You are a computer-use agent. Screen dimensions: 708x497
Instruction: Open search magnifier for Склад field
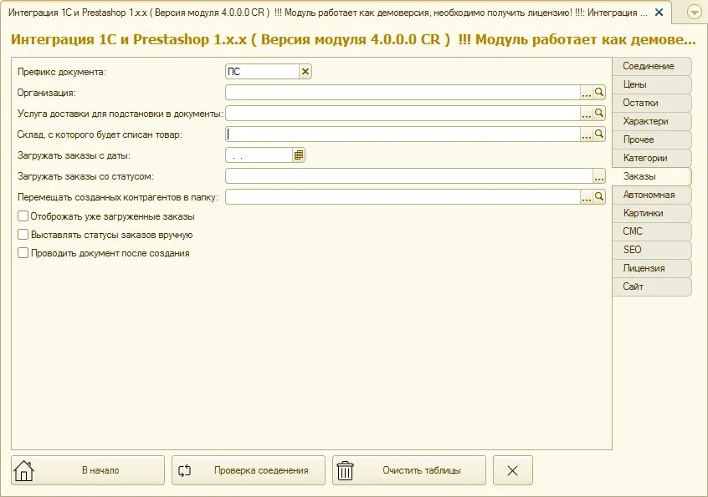click(598, 134)
